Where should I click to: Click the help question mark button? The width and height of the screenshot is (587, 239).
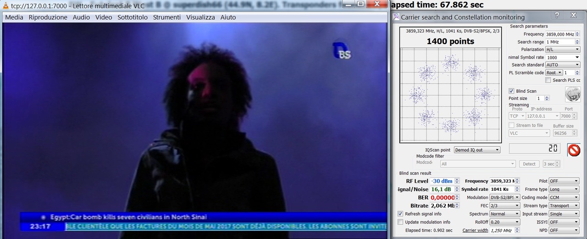tap(557, 15)
